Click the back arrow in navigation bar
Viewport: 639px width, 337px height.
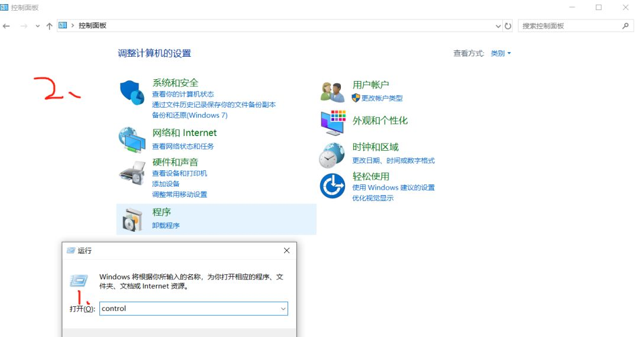click(x=6, y=26)
